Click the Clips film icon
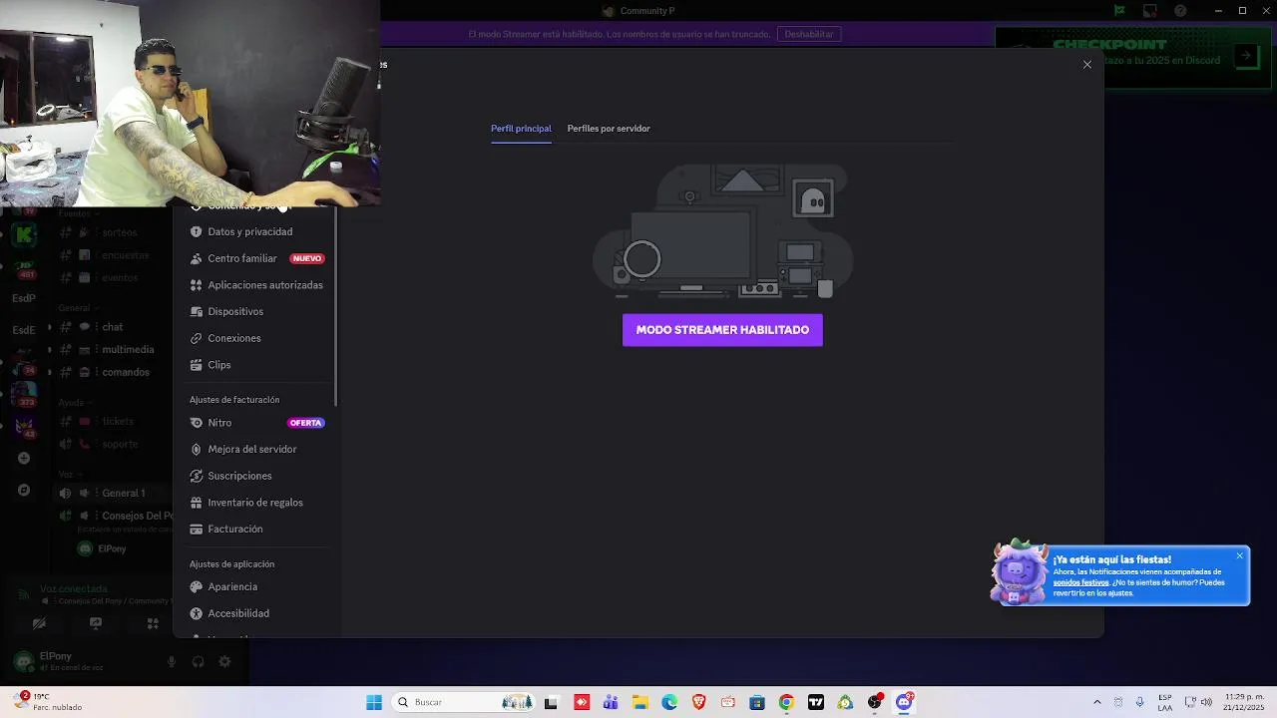Screen dimensions: 1277x718 196,365
